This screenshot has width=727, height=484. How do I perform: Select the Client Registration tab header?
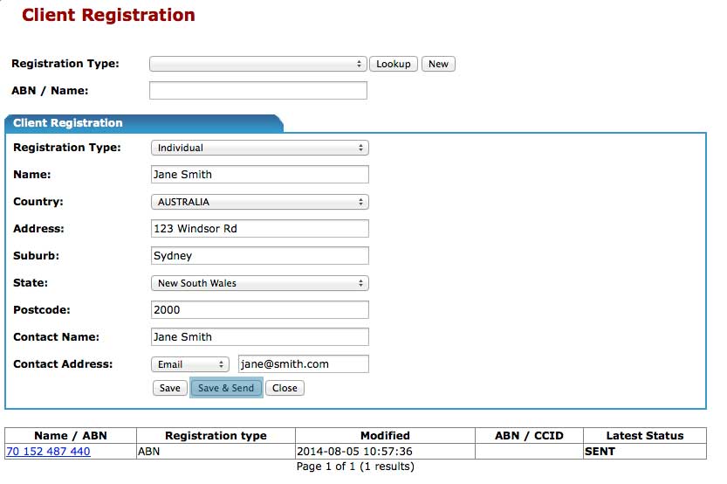(x=68, y=123)
